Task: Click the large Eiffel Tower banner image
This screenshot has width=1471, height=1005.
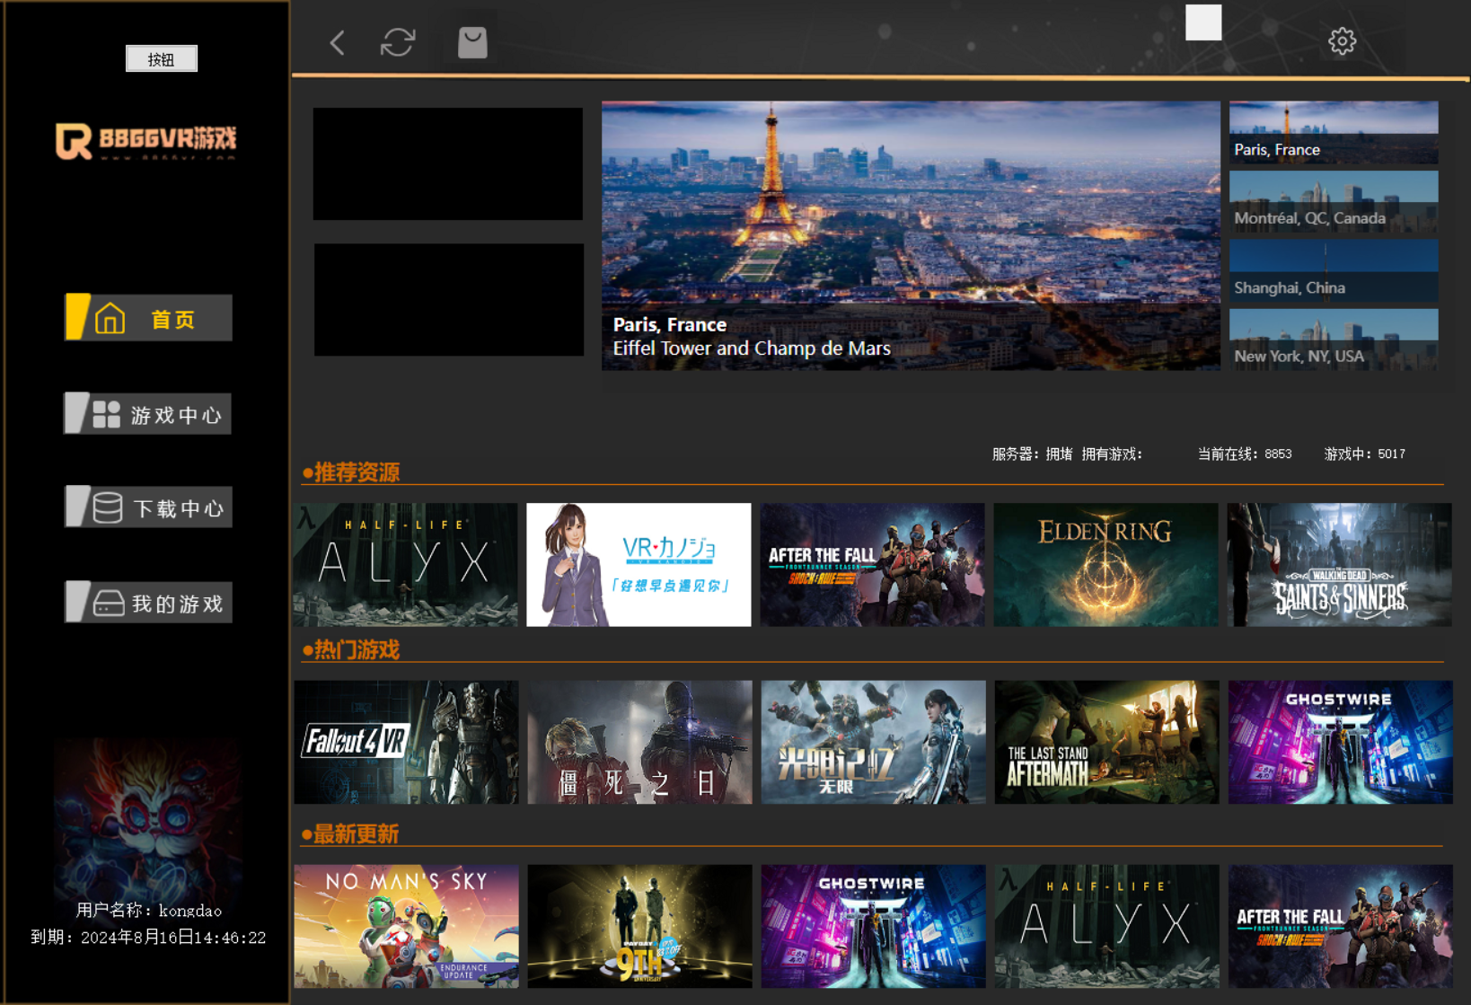Action: (911, 235)
